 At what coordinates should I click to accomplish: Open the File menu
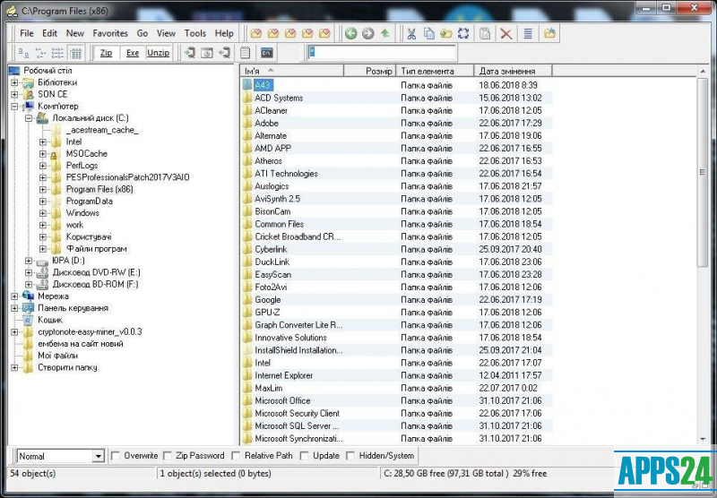click(x=27, y=33)
